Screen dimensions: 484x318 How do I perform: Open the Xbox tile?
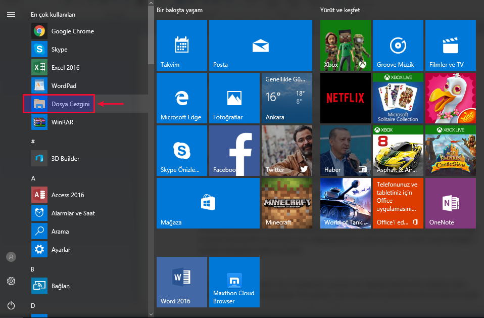pyautogui.click(x=346, y=46)
